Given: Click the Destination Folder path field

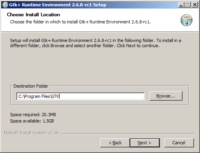Looking at the screenshot, I should point(80,96).
